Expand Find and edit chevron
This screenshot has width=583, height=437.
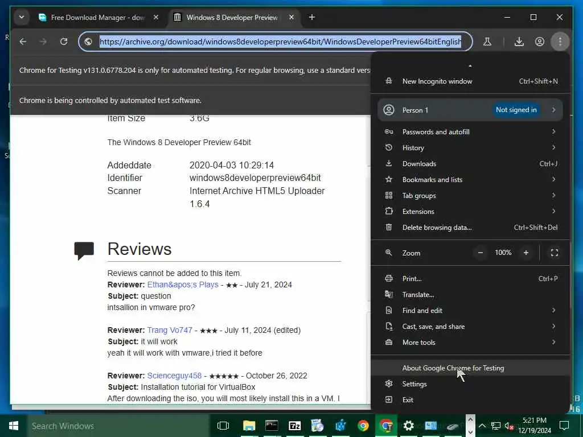[553, 310]
